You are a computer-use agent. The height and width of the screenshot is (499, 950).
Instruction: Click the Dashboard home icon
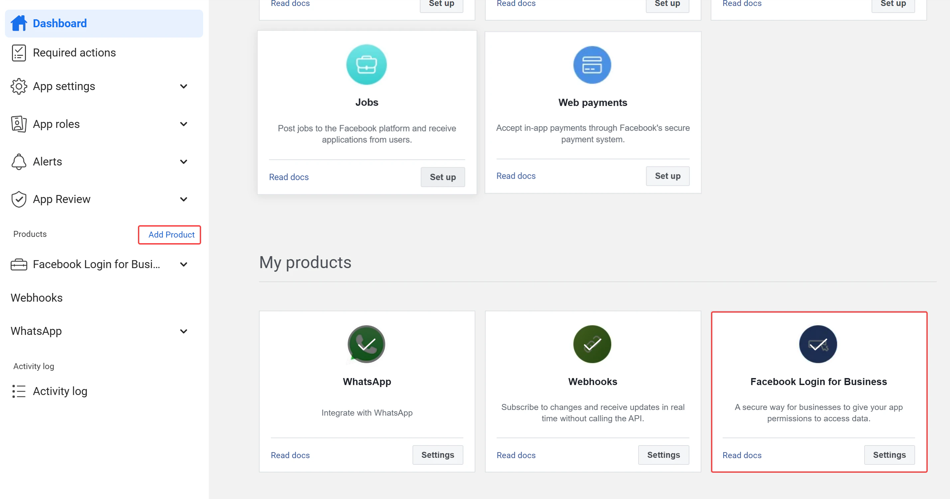pyautogui.click(x=19, y=23)
